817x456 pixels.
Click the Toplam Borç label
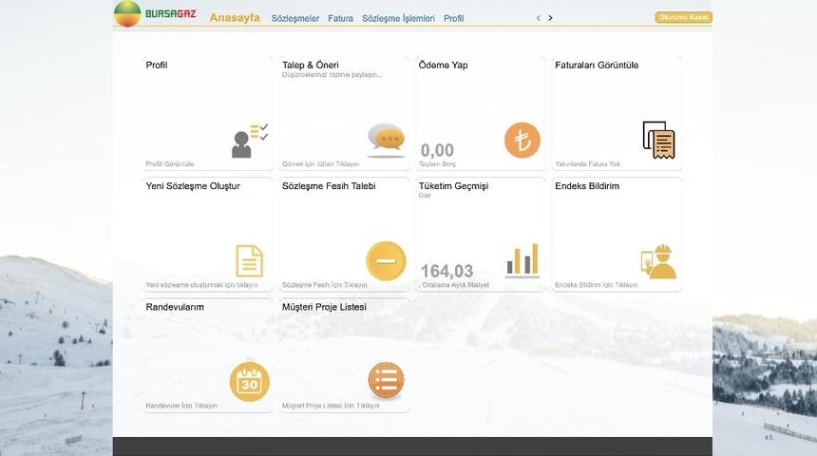[x=437, y=163]
